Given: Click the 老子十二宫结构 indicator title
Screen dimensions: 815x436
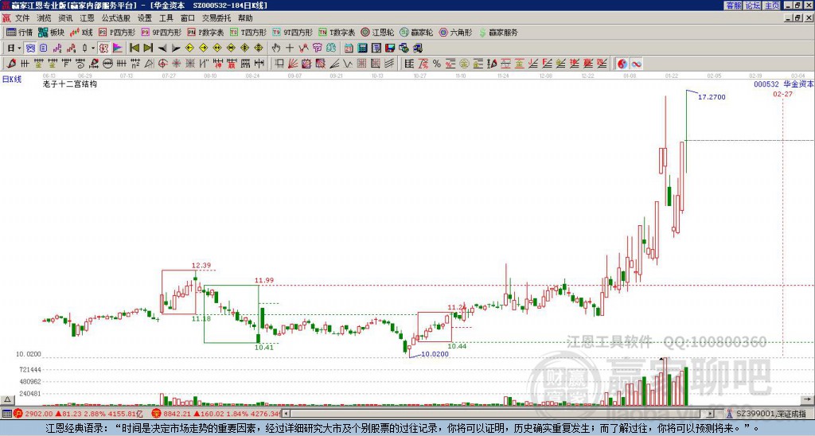Looking at the screenshot, I should pos(70,84).
